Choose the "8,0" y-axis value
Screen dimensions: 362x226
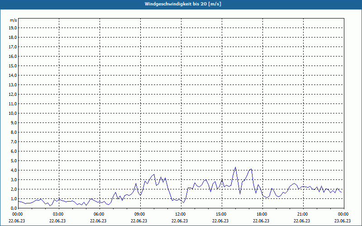(x=14, y=132)
